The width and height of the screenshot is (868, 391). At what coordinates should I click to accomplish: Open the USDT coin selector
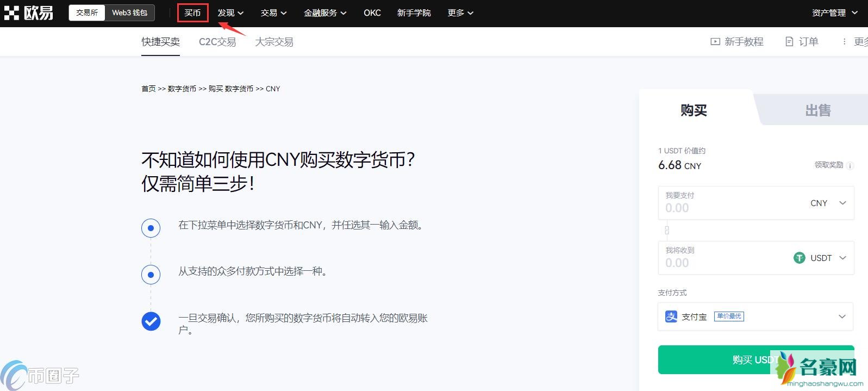(x=820, y=258)
